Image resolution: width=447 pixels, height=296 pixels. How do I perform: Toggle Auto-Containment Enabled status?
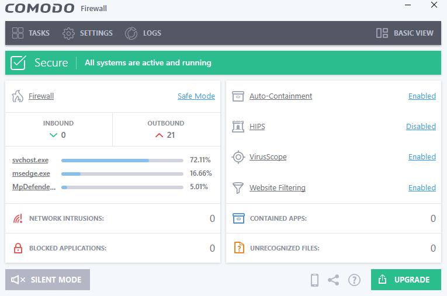(422, 96)
